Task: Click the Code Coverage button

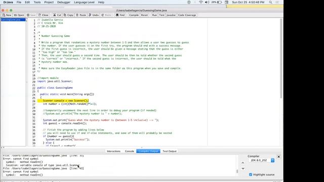Action: pos(187,15)
